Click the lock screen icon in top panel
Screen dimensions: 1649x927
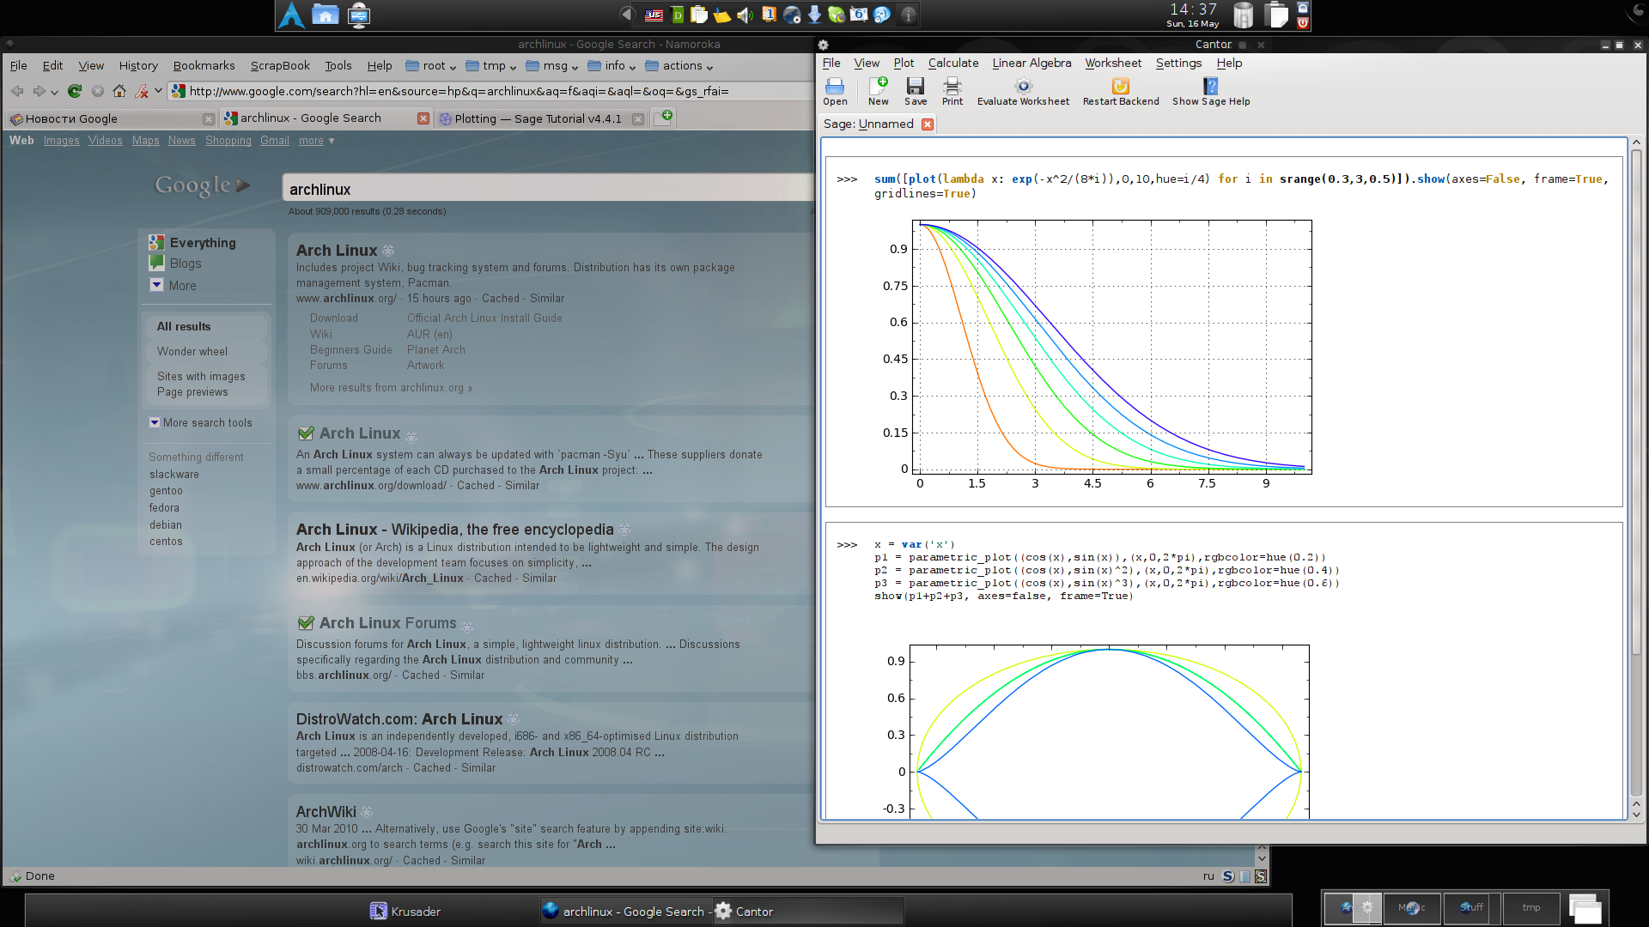[1302, 8]
